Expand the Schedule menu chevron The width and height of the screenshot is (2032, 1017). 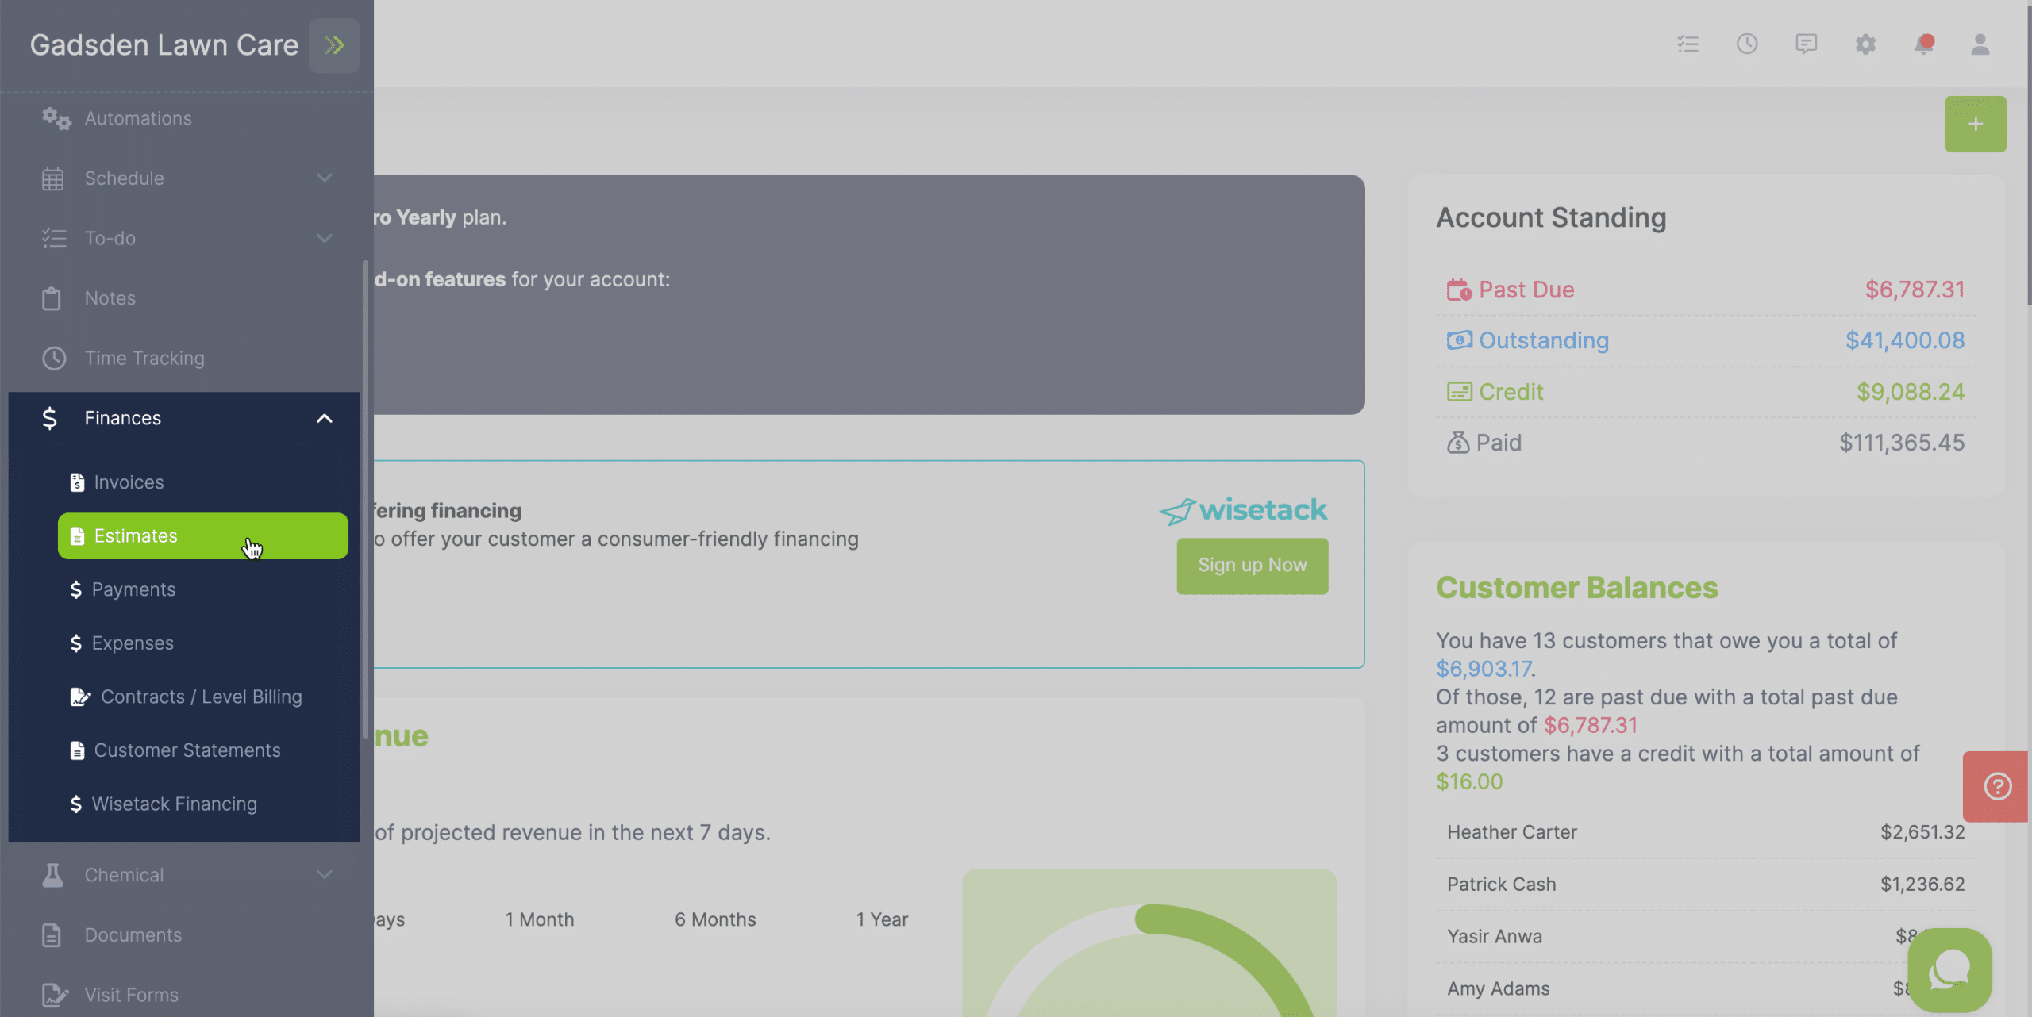pyautogui.click(x=325, y=178)
